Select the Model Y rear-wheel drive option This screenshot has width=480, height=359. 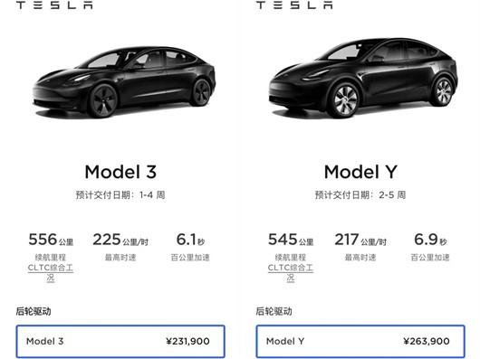point(360,341)
